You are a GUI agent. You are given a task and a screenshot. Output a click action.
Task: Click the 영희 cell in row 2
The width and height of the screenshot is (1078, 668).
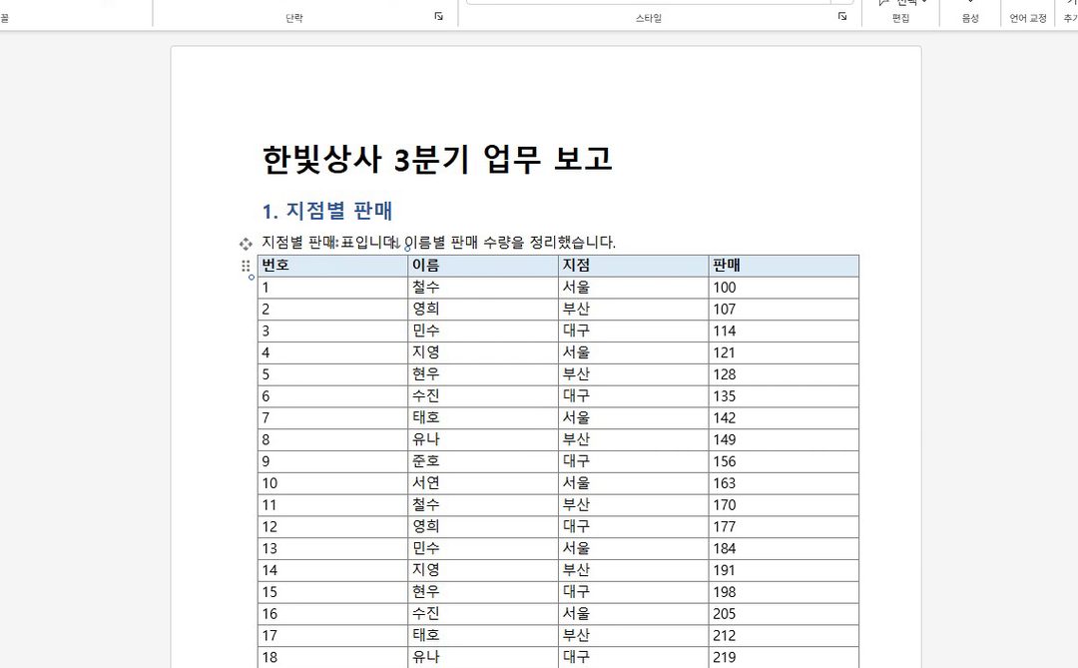(483, 309)
